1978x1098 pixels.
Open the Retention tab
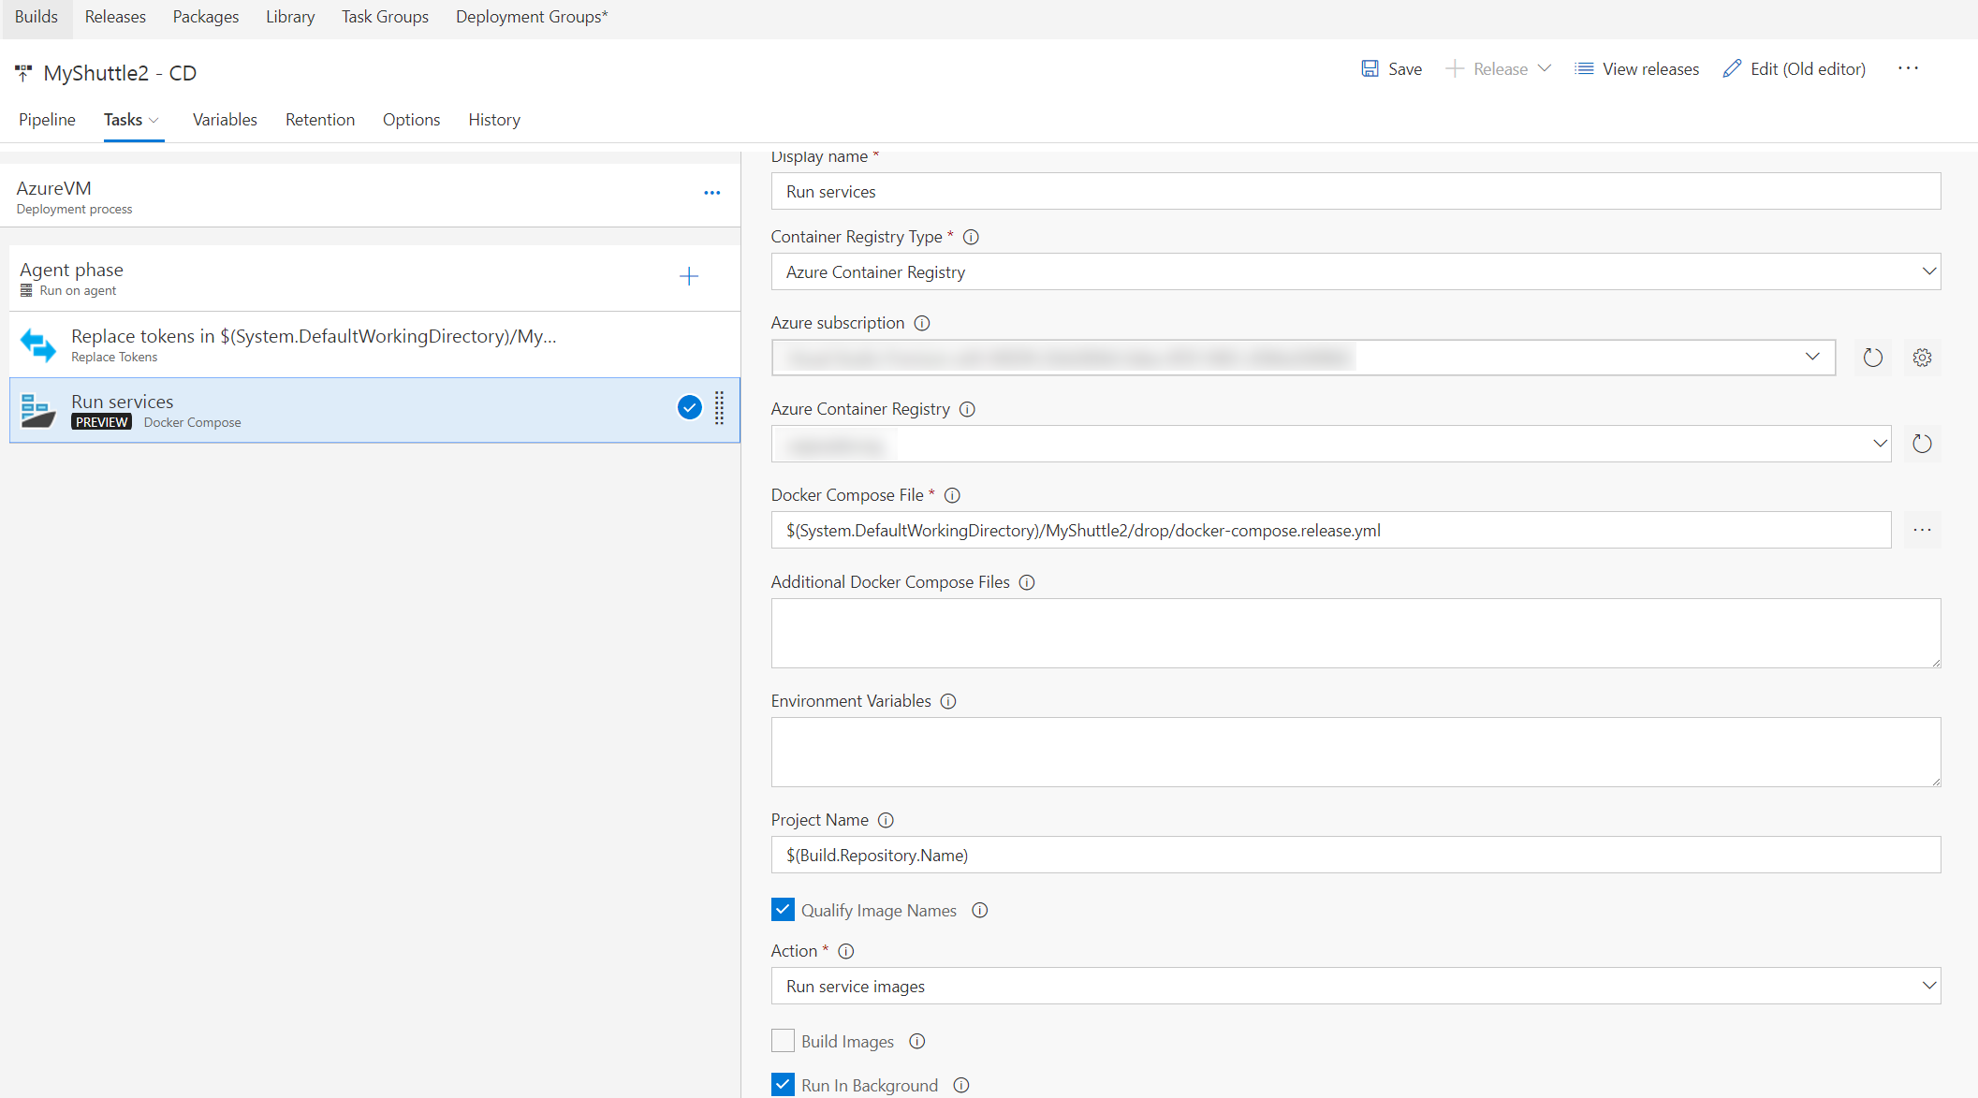click(320, 120)
